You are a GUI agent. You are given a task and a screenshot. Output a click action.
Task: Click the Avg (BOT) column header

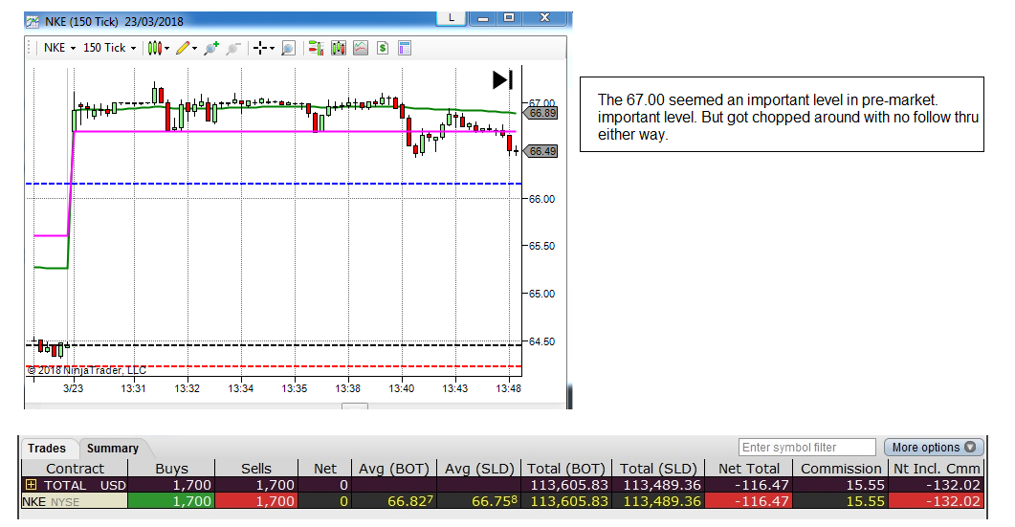(x=393, y=468)
